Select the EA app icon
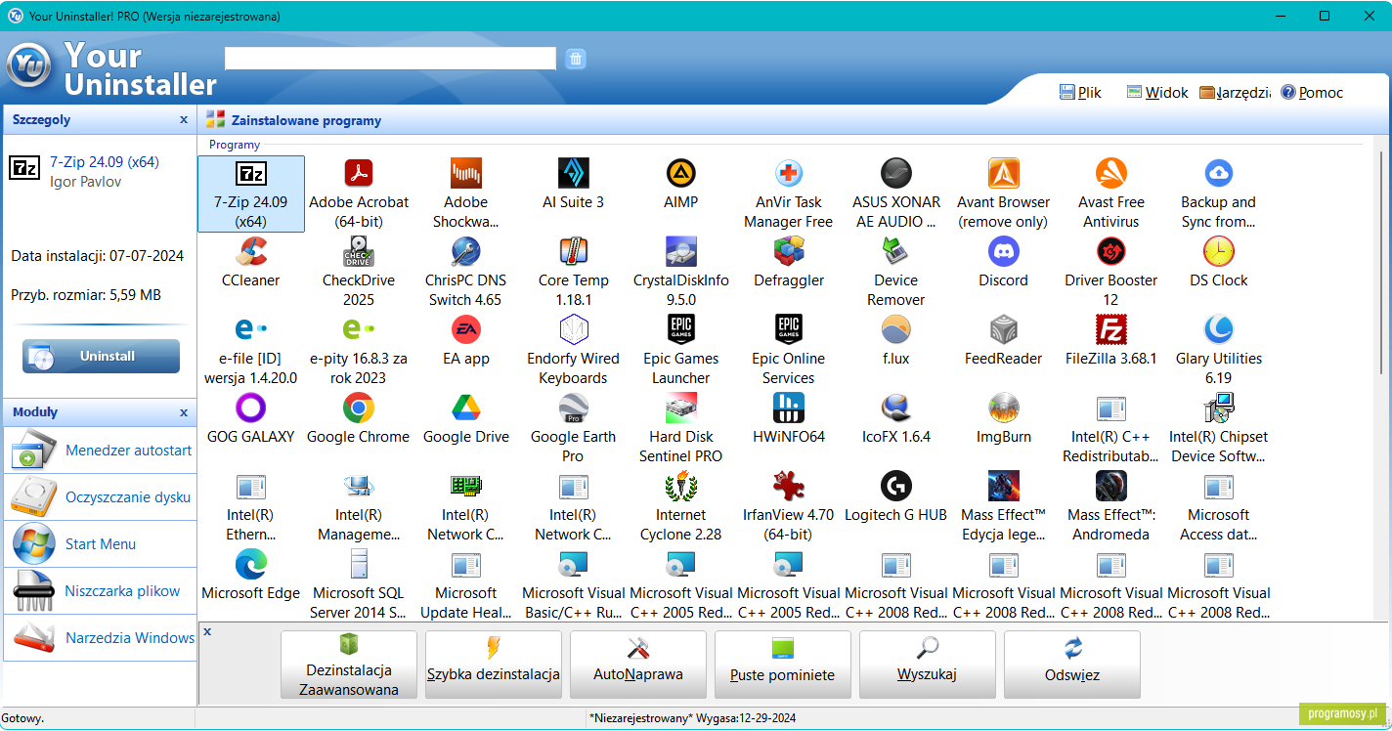 tap(466, 330)
